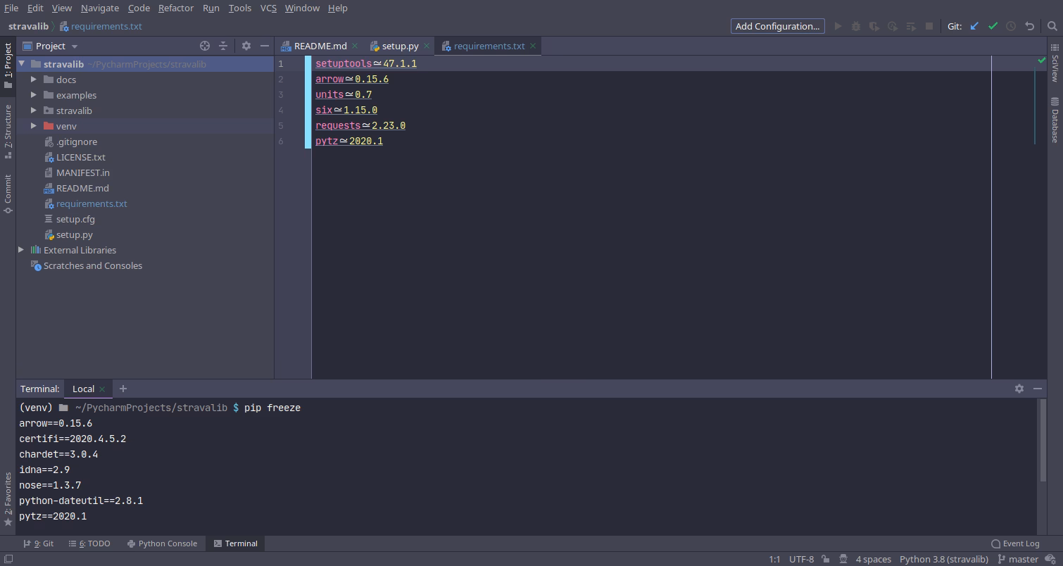
Task: Expand the venv folder
Action: pyautogui.click(x=33, y=126)
